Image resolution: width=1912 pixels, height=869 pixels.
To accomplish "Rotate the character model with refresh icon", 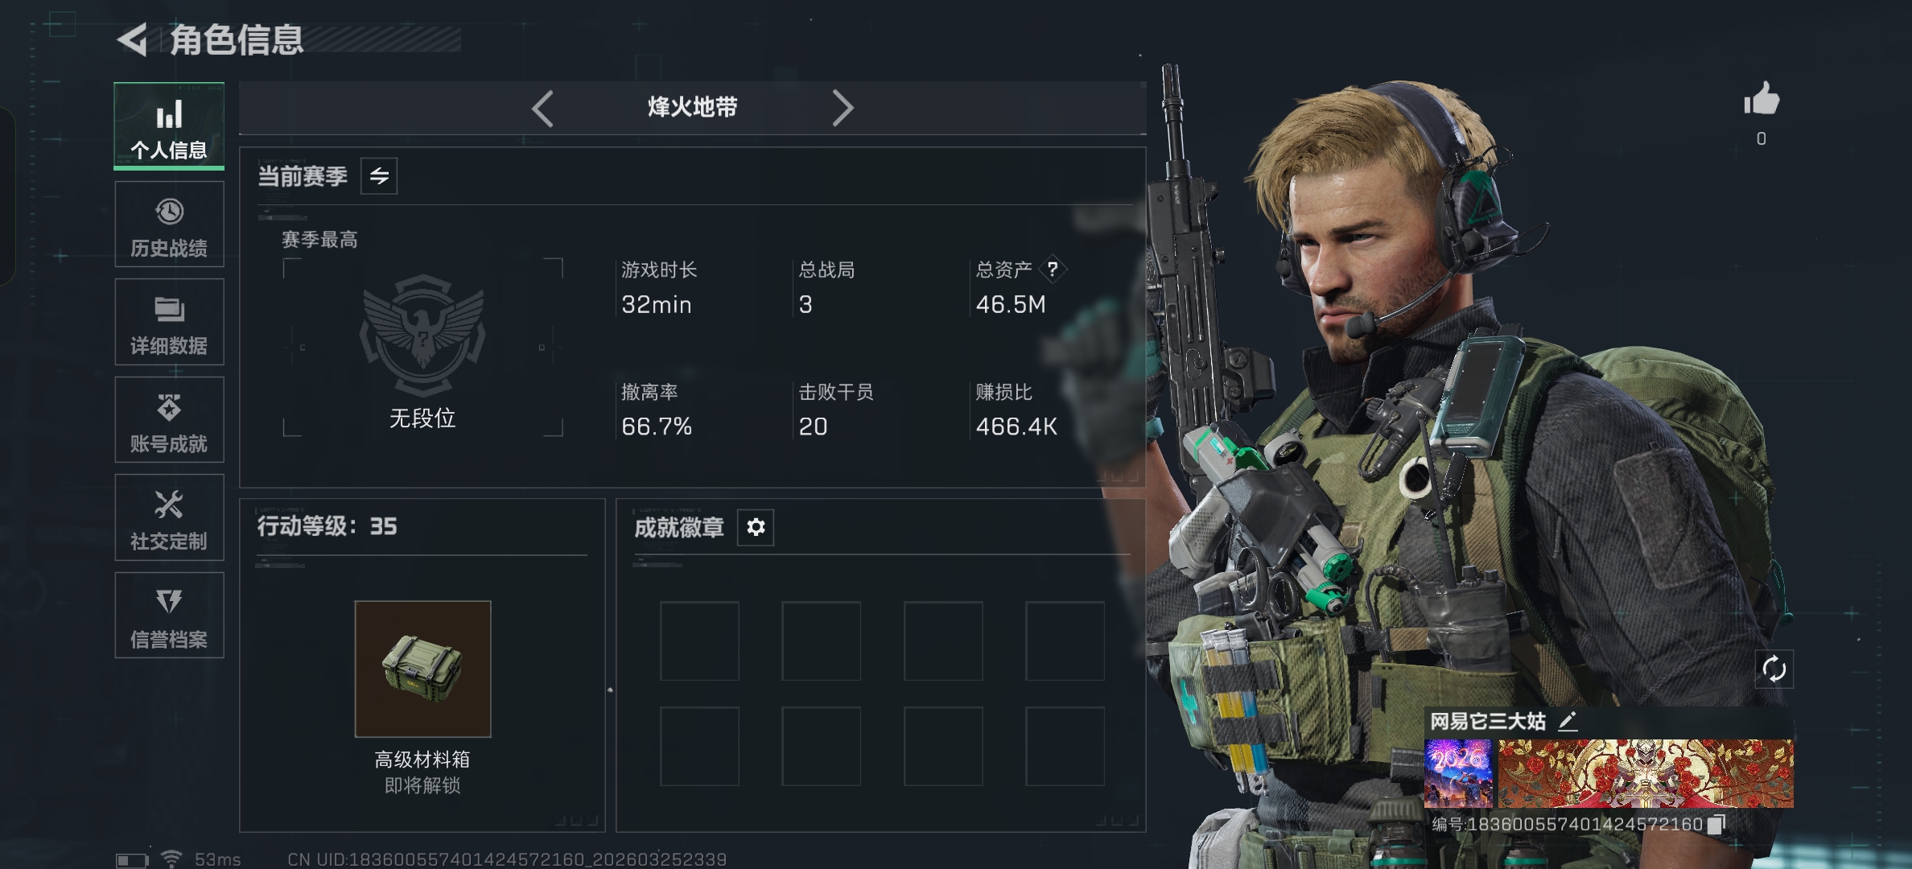I will point(1774,669).
